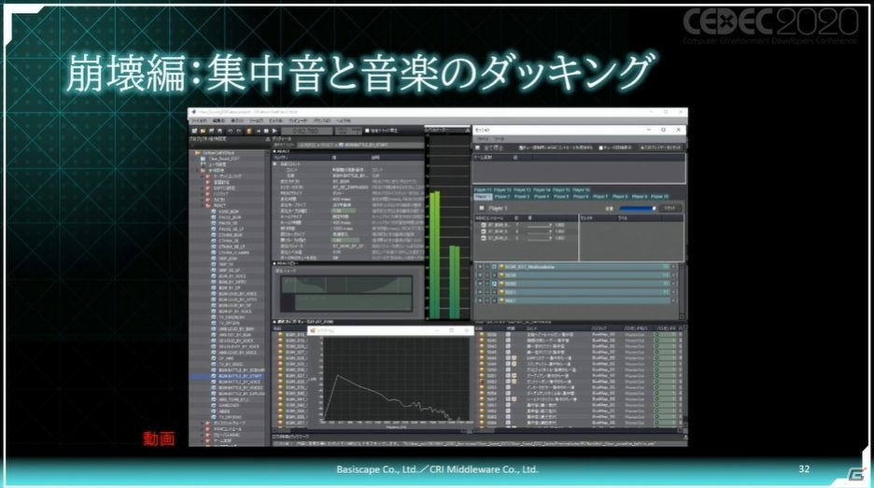Switch to the Player 16 tab

pyautogui.click(x=581, y=190)
